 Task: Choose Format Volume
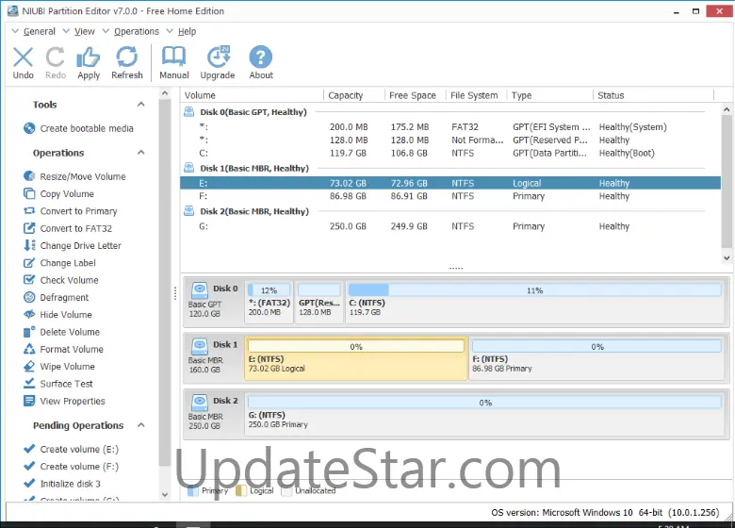point(63,350)
